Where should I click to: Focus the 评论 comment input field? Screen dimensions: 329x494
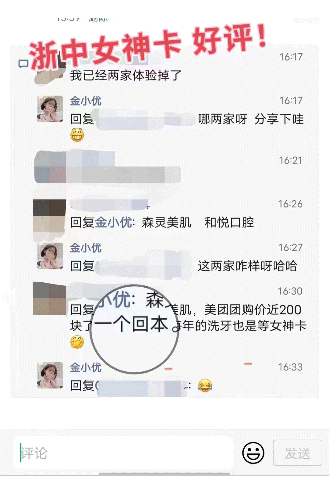coord(123,453)
